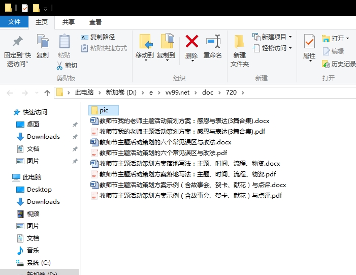
Task: Click the Pin to Quick access icon
Action: click(17, 41)
